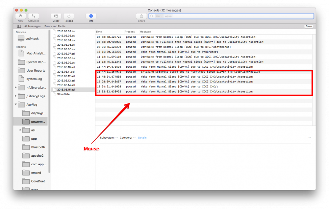Select file 2018.08.03.asl
Screen dimensions: 329x209
(x=66, y=35)
